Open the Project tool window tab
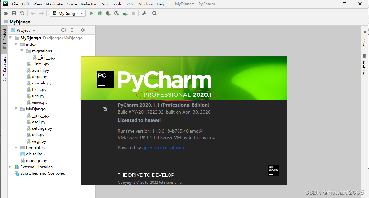Viewport: 369px width, 198px height. click(x=4, y=39)
